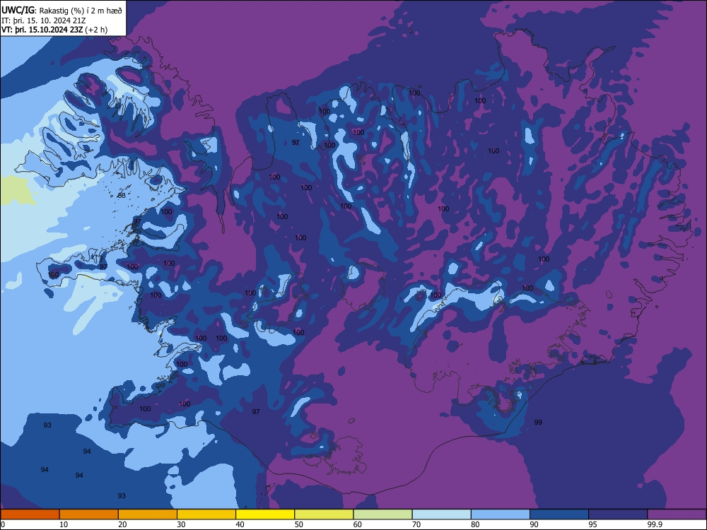707x530 pixels.
Task: Click the '99' humidity value on the map
Action: click(538, 423)
